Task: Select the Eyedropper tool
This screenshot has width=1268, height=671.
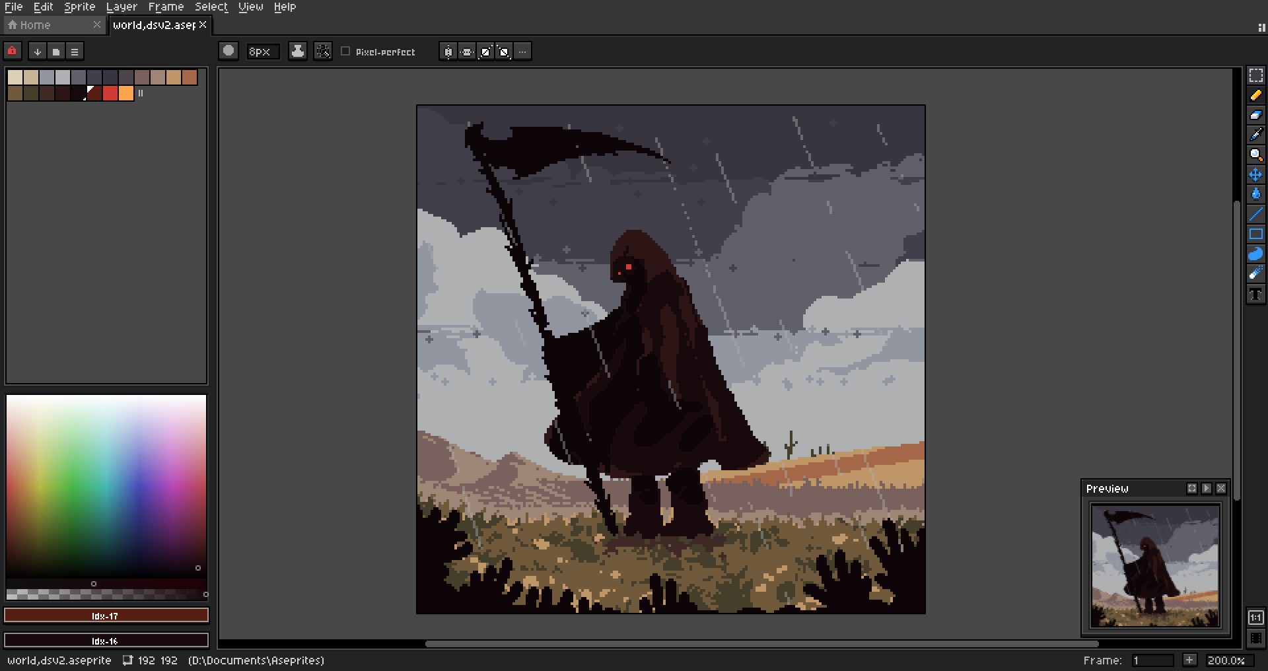Action: pyautogui.click(x=1255, y=135)
